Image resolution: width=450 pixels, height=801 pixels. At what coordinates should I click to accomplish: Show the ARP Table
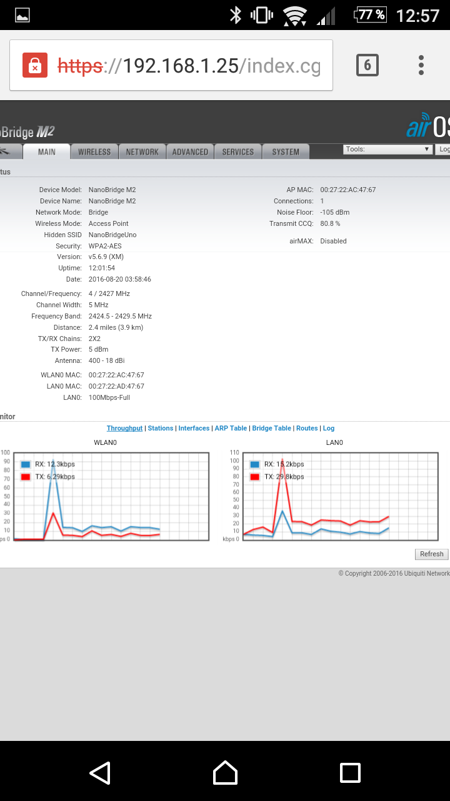(x=231, y=428)
